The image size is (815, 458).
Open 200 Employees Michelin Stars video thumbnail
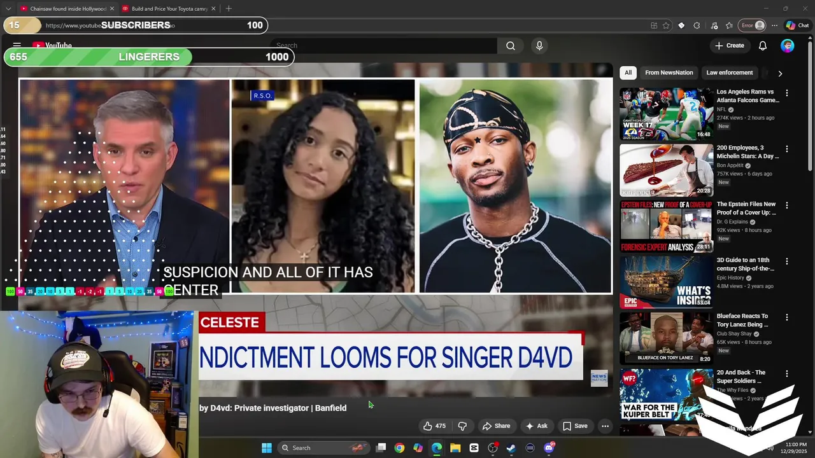click(666, 170)
